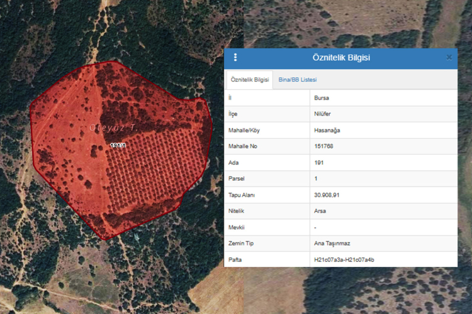
Task: Click the Öznitelik Bilgisi header title
Action: 341,58
